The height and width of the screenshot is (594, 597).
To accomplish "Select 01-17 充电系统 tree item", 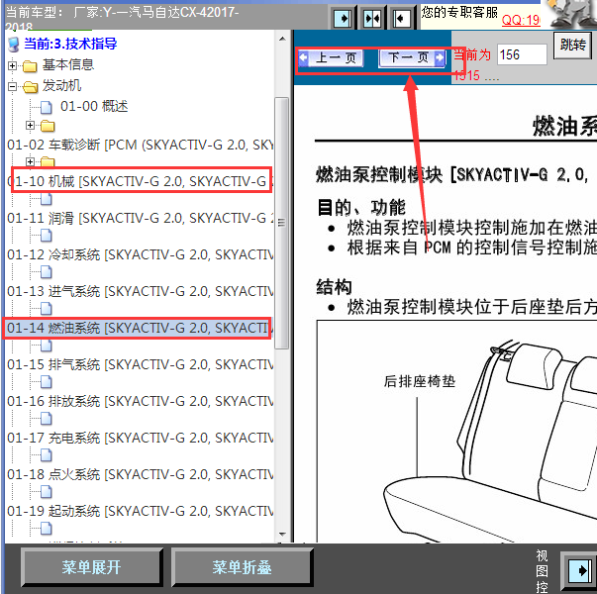I will 141,438.
